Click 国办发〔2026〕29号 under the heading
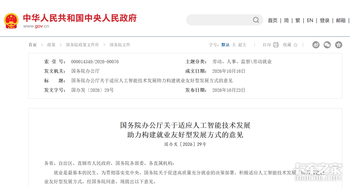Viewport: 350px width, 188px height. tap(185, 144)
